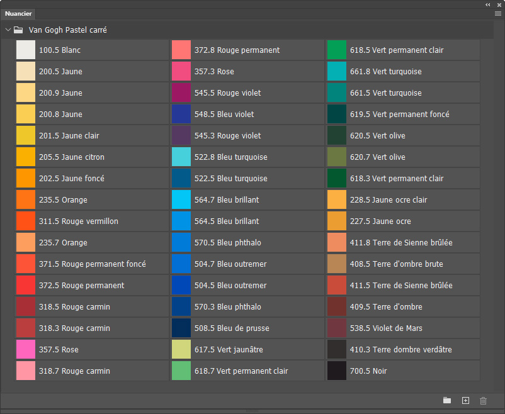Viewport: 505px width, 414px height.
Task: Select the 100.5 Blanc swatch
Action: coord(26,50)
